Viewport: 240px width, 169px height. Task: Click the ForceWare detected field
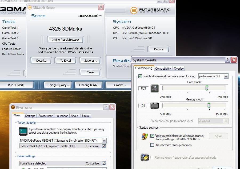click(63, 163)
